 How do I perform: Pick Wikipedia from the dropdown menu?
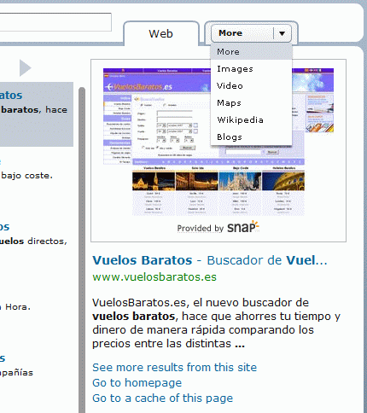click(x=251, y=120)
